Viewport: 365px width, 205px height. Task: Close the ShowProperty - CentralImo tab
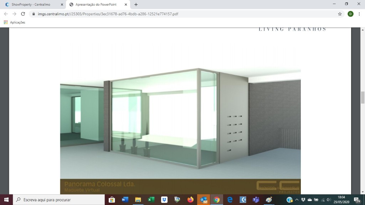[x=62, y=5]
